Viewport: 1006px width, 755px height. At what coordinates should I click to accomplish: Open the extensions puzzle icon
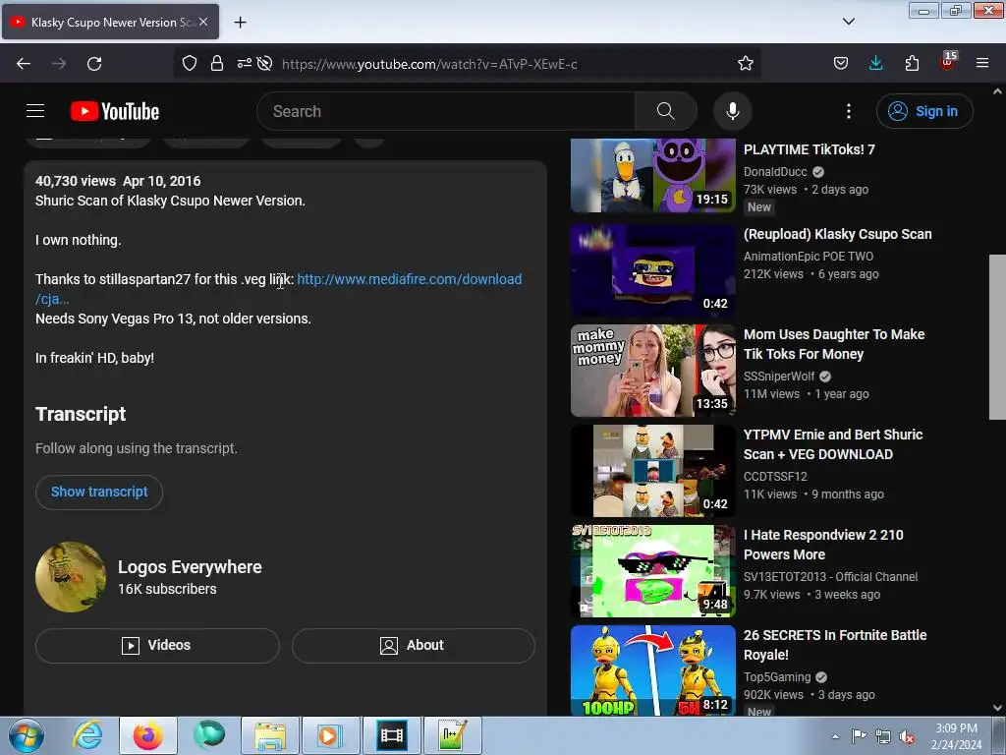point(912,64)
